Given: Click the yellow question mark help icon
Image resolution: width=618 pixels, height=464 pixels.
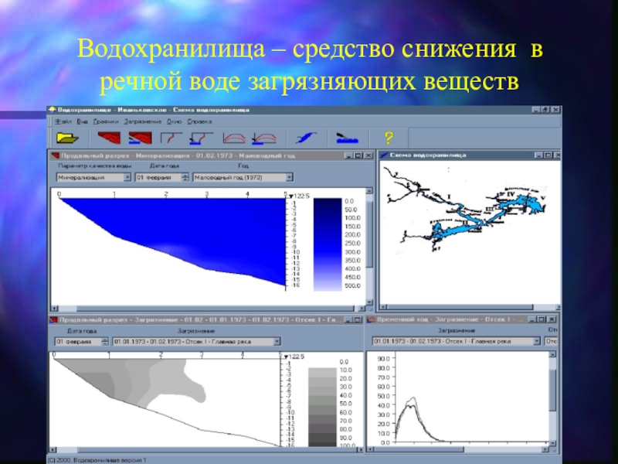Looking at the screenshot, I should 389,138.
